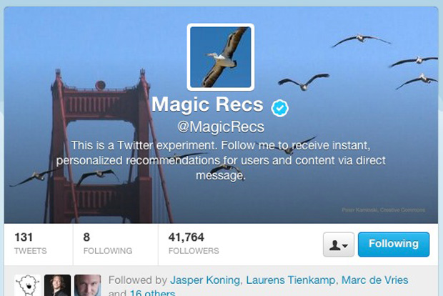Open the 8 Following list
The width and height of the screenshot is (443, 296).
tap(108, 243)
